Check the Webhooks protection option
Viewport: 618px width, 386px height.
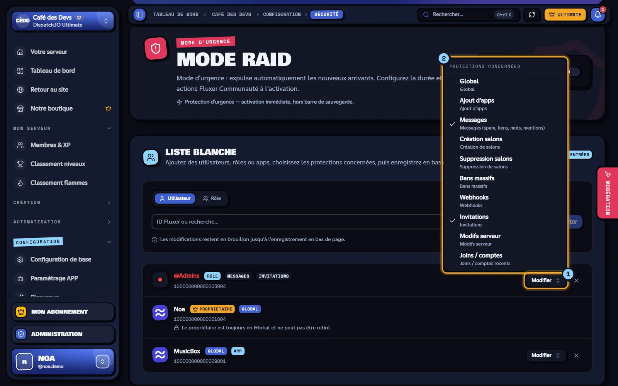(x=504, y=201)
